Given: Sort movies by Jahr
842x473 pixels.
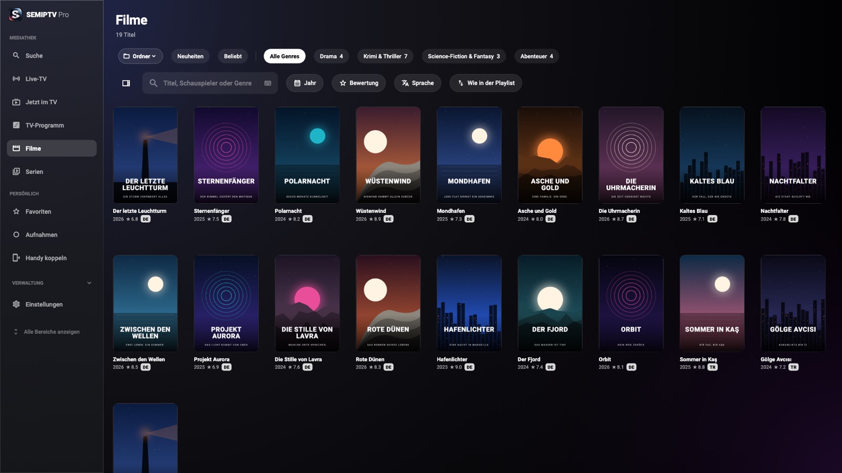Looking at the screenshot, I should pyautogui.click(x=305, y=83).
